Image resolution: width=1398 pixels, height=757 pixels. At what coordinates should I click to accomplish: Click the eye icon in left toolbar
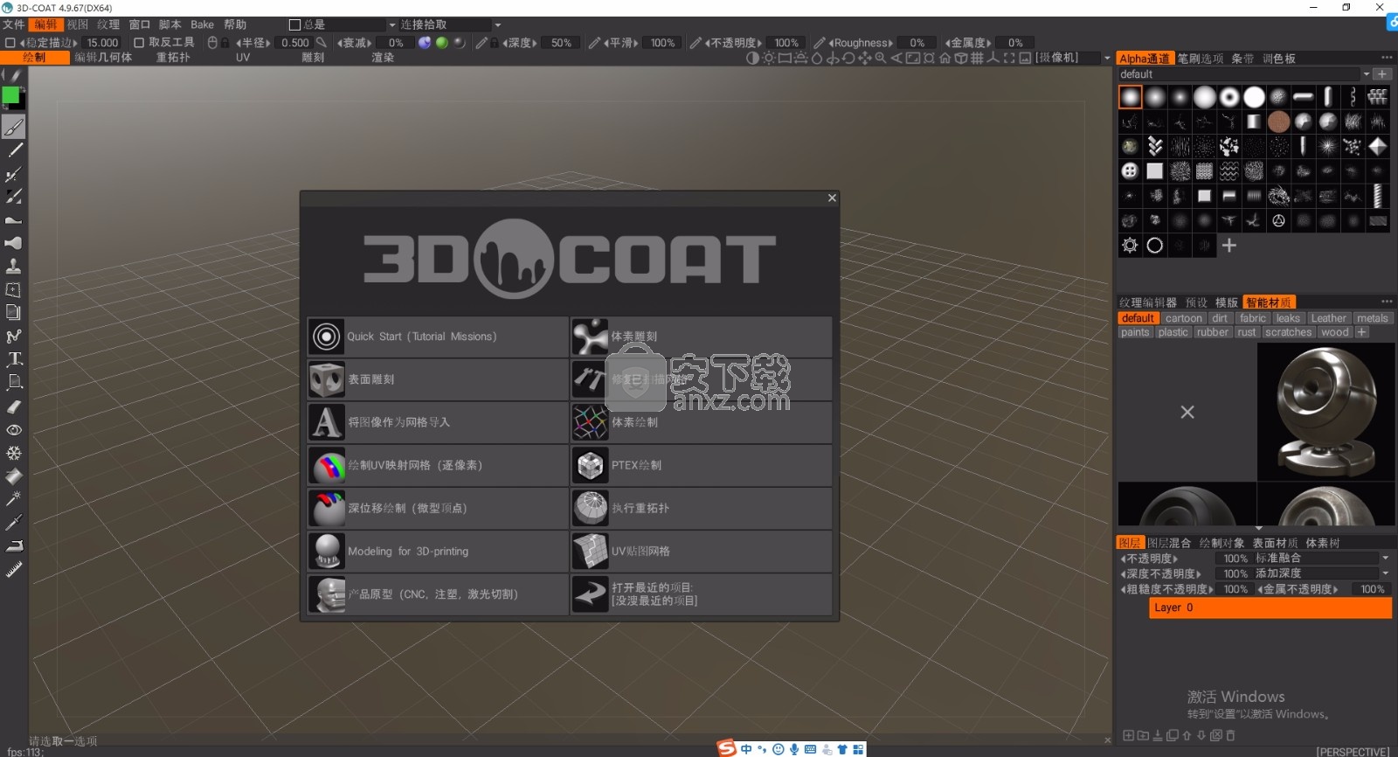click(14, 430)
